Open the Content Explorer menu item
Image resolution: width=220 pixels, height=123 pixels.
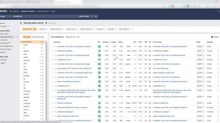point(43,11)
